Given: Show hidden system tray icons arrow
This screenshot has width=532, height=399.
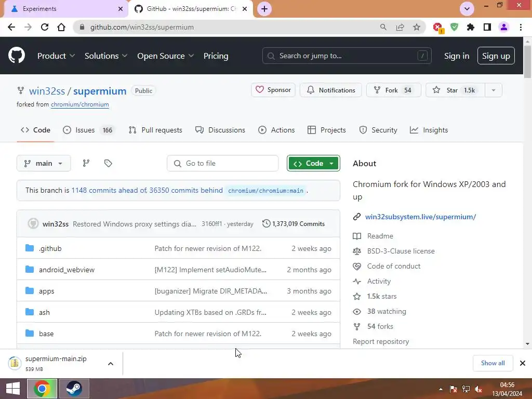Looking at the screenshot, I should click(441, 389).
